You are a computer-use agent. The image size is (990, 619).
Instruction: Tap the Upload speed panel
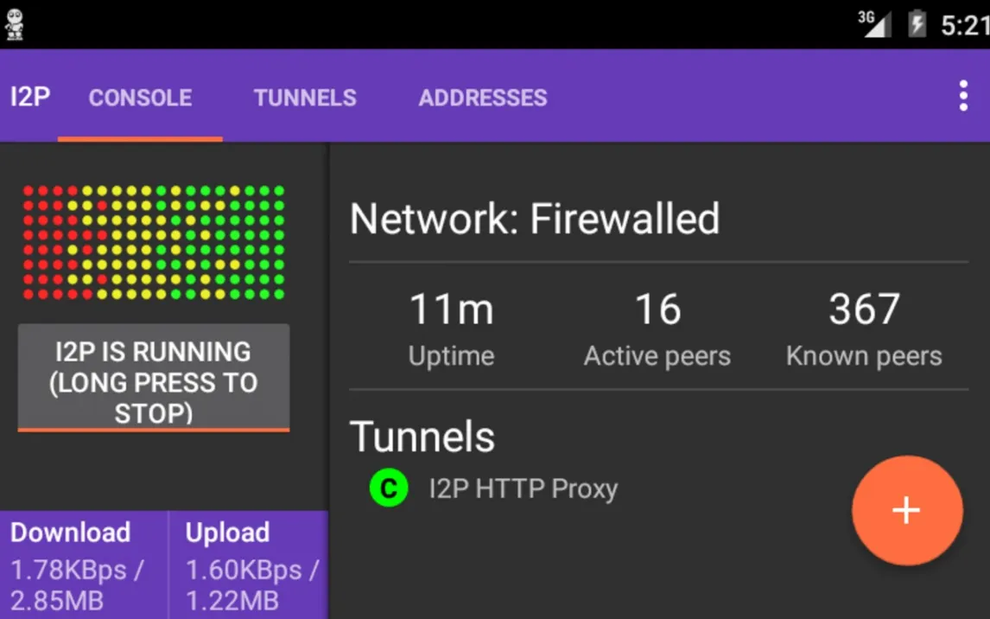(x=249, y=565)
